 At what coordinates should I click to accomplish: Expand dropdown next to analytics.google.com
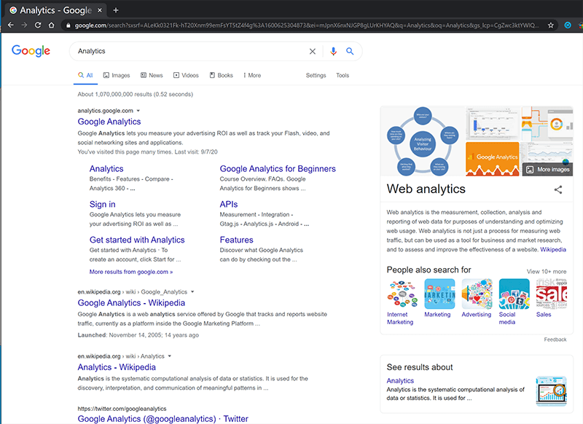click(138, 111)
